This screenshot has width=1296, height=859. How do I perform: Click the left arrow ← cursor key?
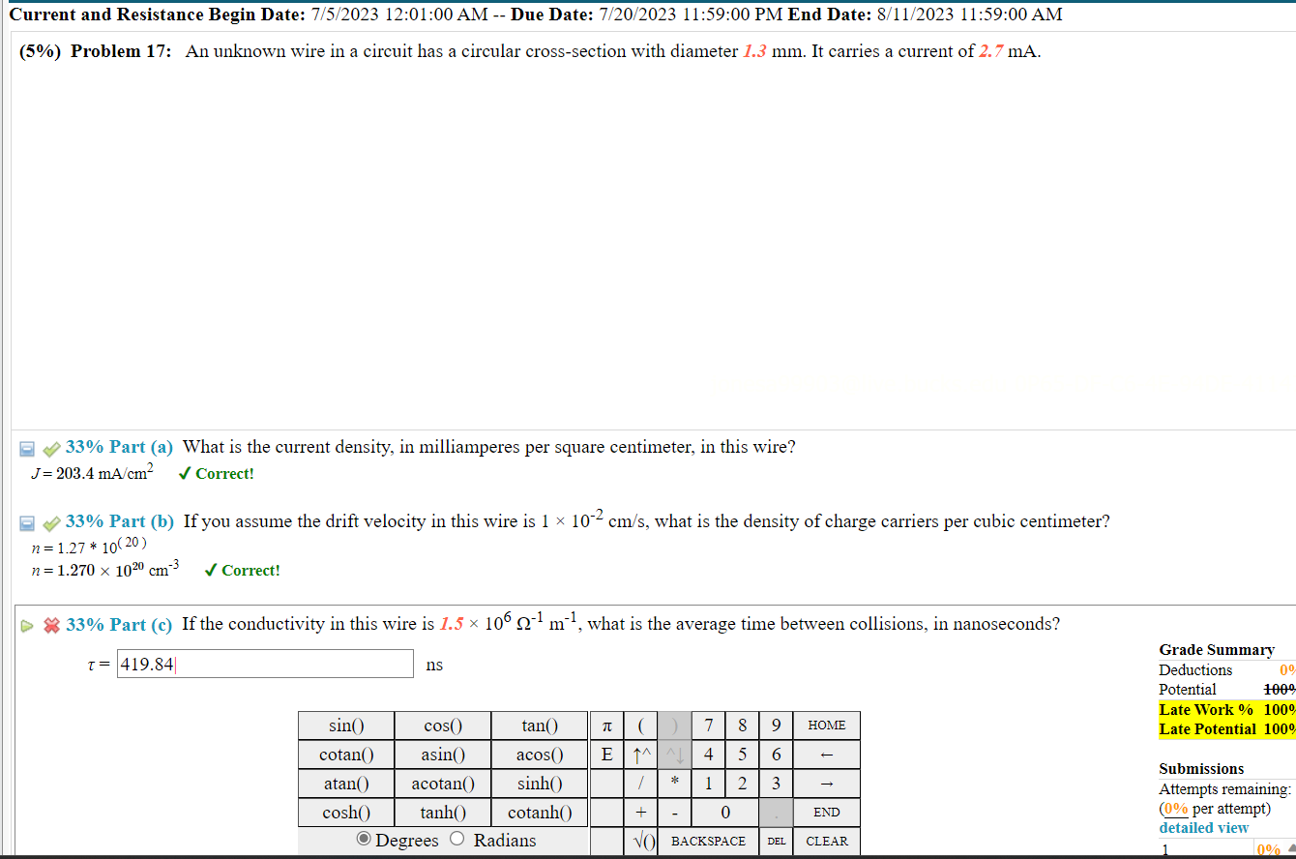pos(827,755)
